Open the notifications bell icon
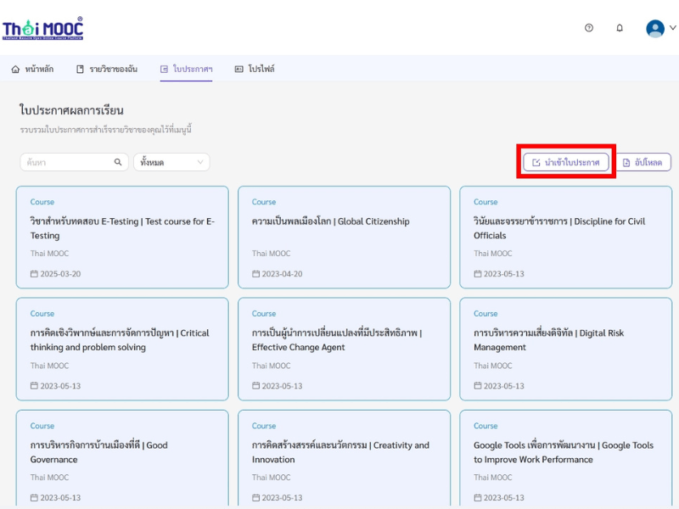679x509 pixels. click(620, 28)
